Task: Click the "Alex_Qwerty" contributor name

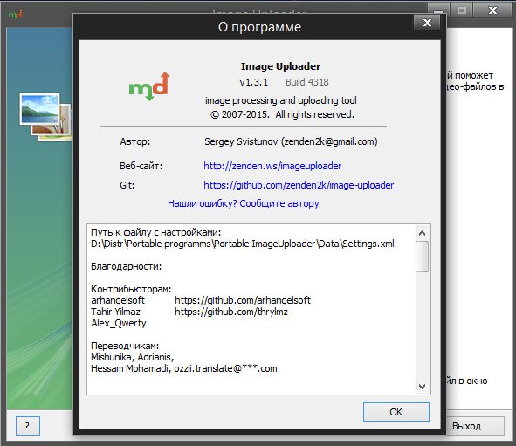Action: click(119, 323)
